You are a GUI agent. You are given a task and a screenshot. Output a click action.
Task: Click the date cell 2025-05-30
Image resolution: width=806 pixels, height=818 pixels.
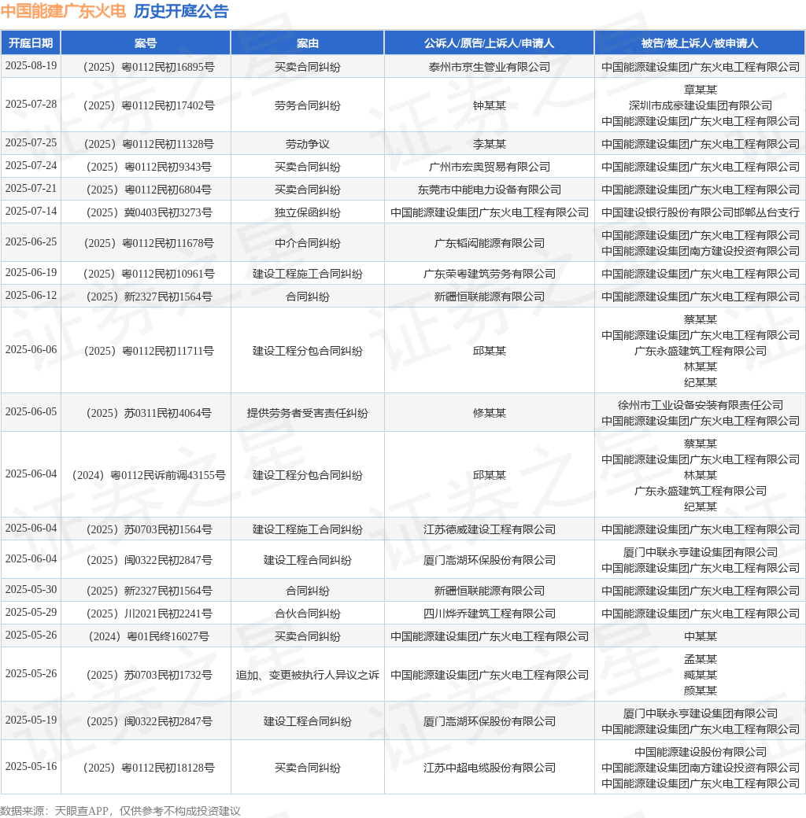tap(31, 590)
